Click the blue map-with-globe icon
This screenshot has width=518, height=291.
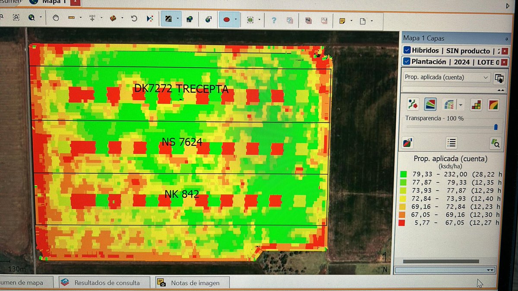click(x=189, y=19)
